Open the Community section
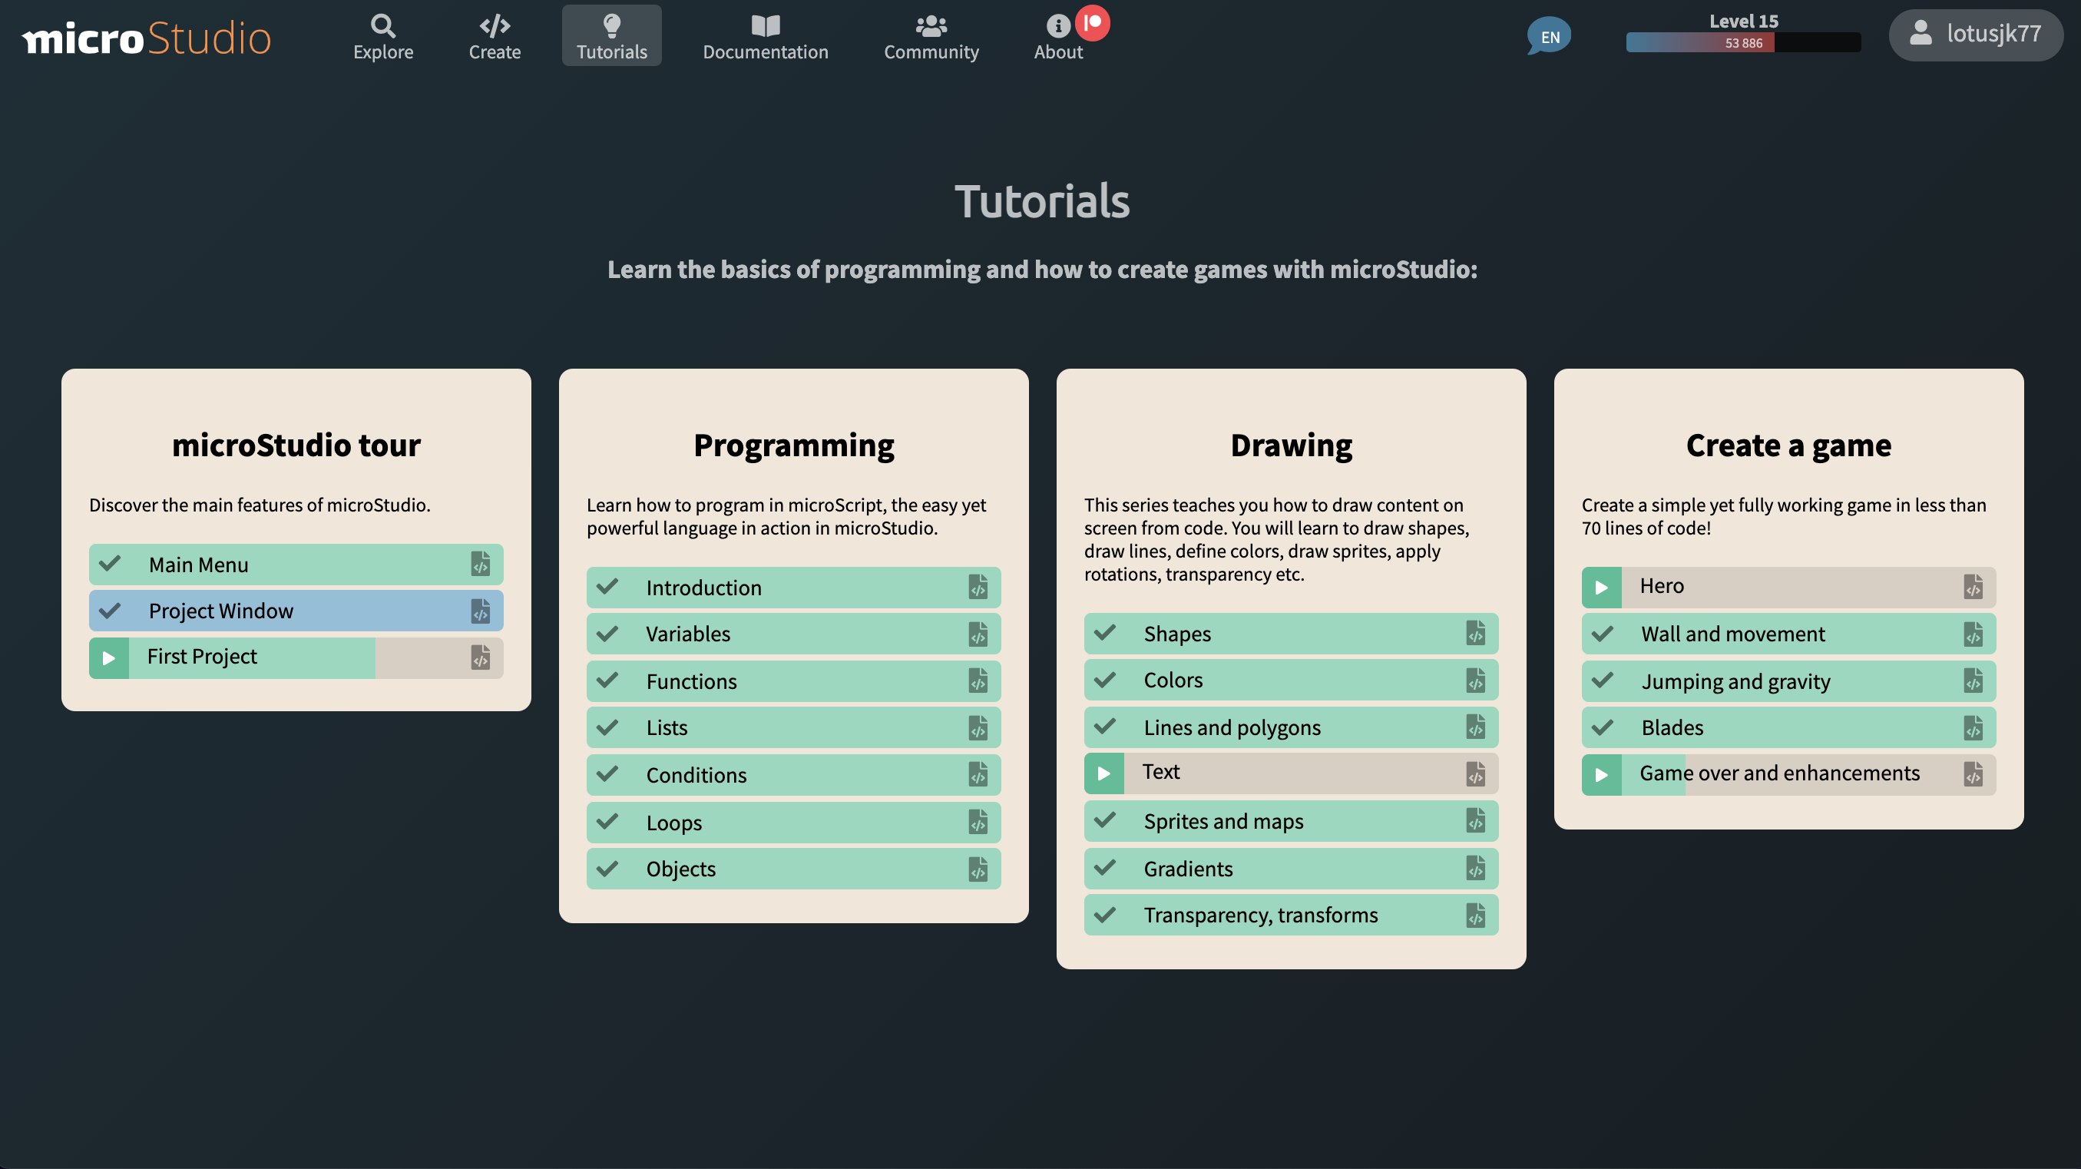 (x=931, y=36)
